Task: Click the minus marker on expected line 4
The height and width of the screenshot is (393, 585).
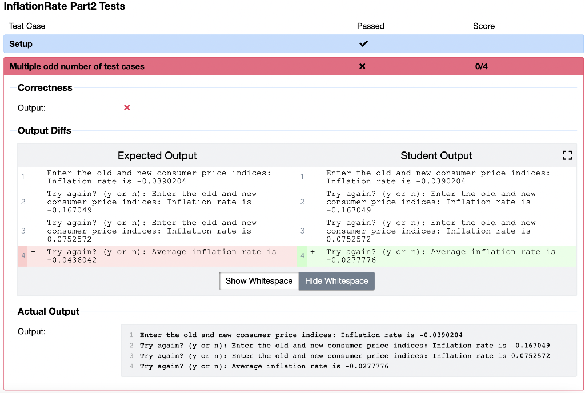Action: tap(33, 252)
